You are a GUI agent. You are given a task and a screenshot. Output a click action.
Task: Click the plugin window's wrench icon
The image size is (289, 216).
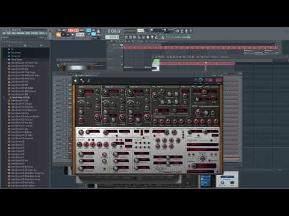coord(89,81)
